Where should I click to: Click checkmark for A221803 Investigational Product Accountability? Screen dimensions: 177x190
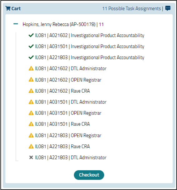tap(31, 57)
